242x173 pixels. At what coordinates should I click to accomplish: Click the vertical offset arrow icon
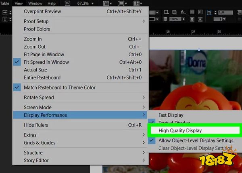pos(5,19)
